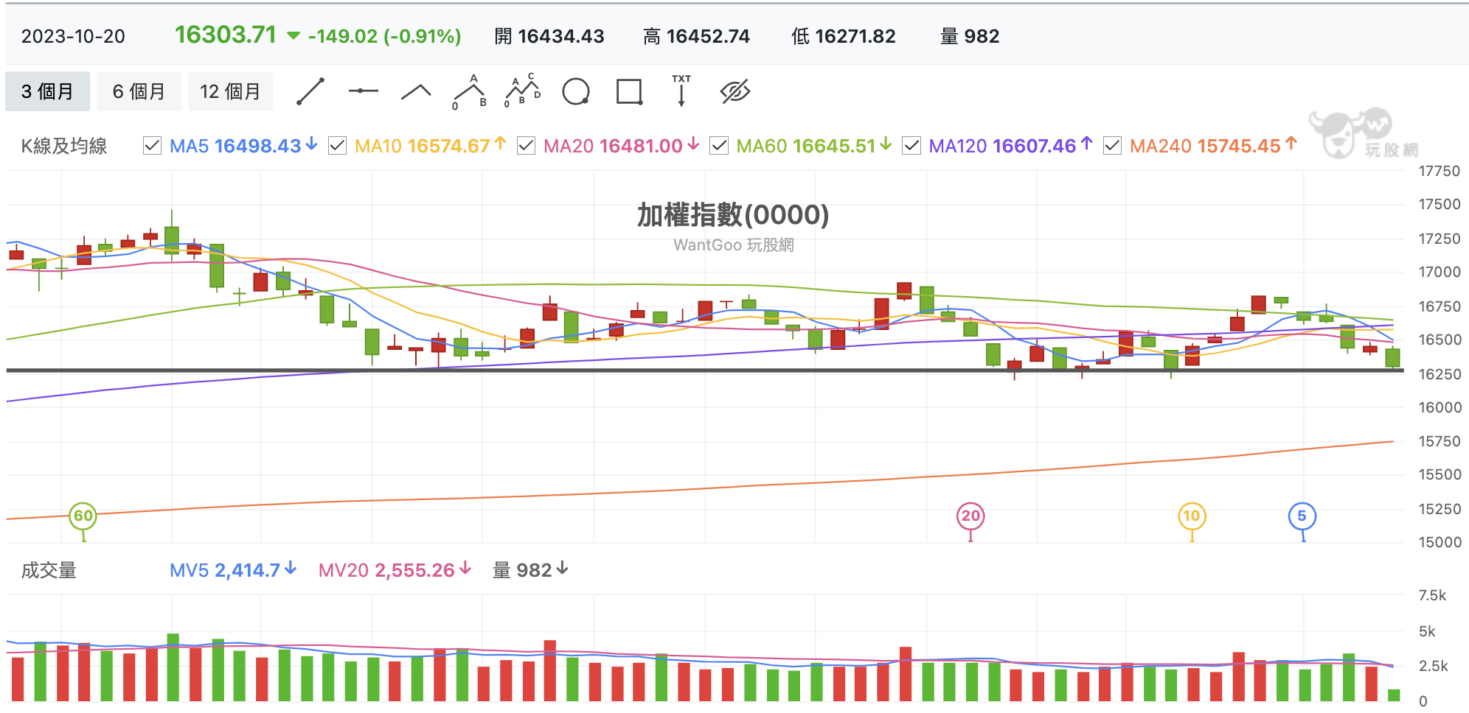1469x713 pixels.
Task: Toggle the MA60 checkbox
Action: pyautogui.click(x=719, y=146)
